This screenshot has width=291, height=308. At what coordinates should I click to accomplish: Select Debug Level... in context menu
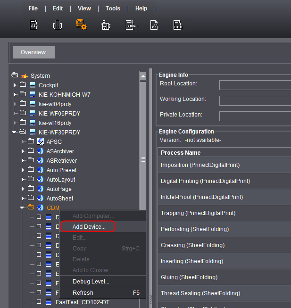[91, 282]
